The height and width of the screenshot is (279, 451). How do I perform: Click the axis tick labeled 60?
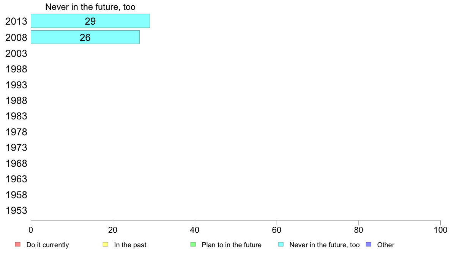[x=277, y=230]
